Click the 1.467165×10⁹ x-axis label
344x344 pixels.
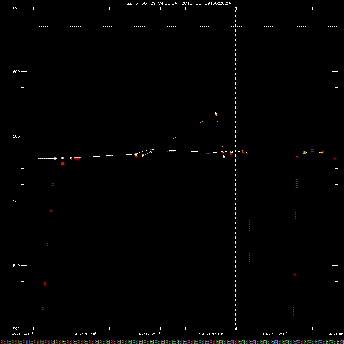pos(21,334)
